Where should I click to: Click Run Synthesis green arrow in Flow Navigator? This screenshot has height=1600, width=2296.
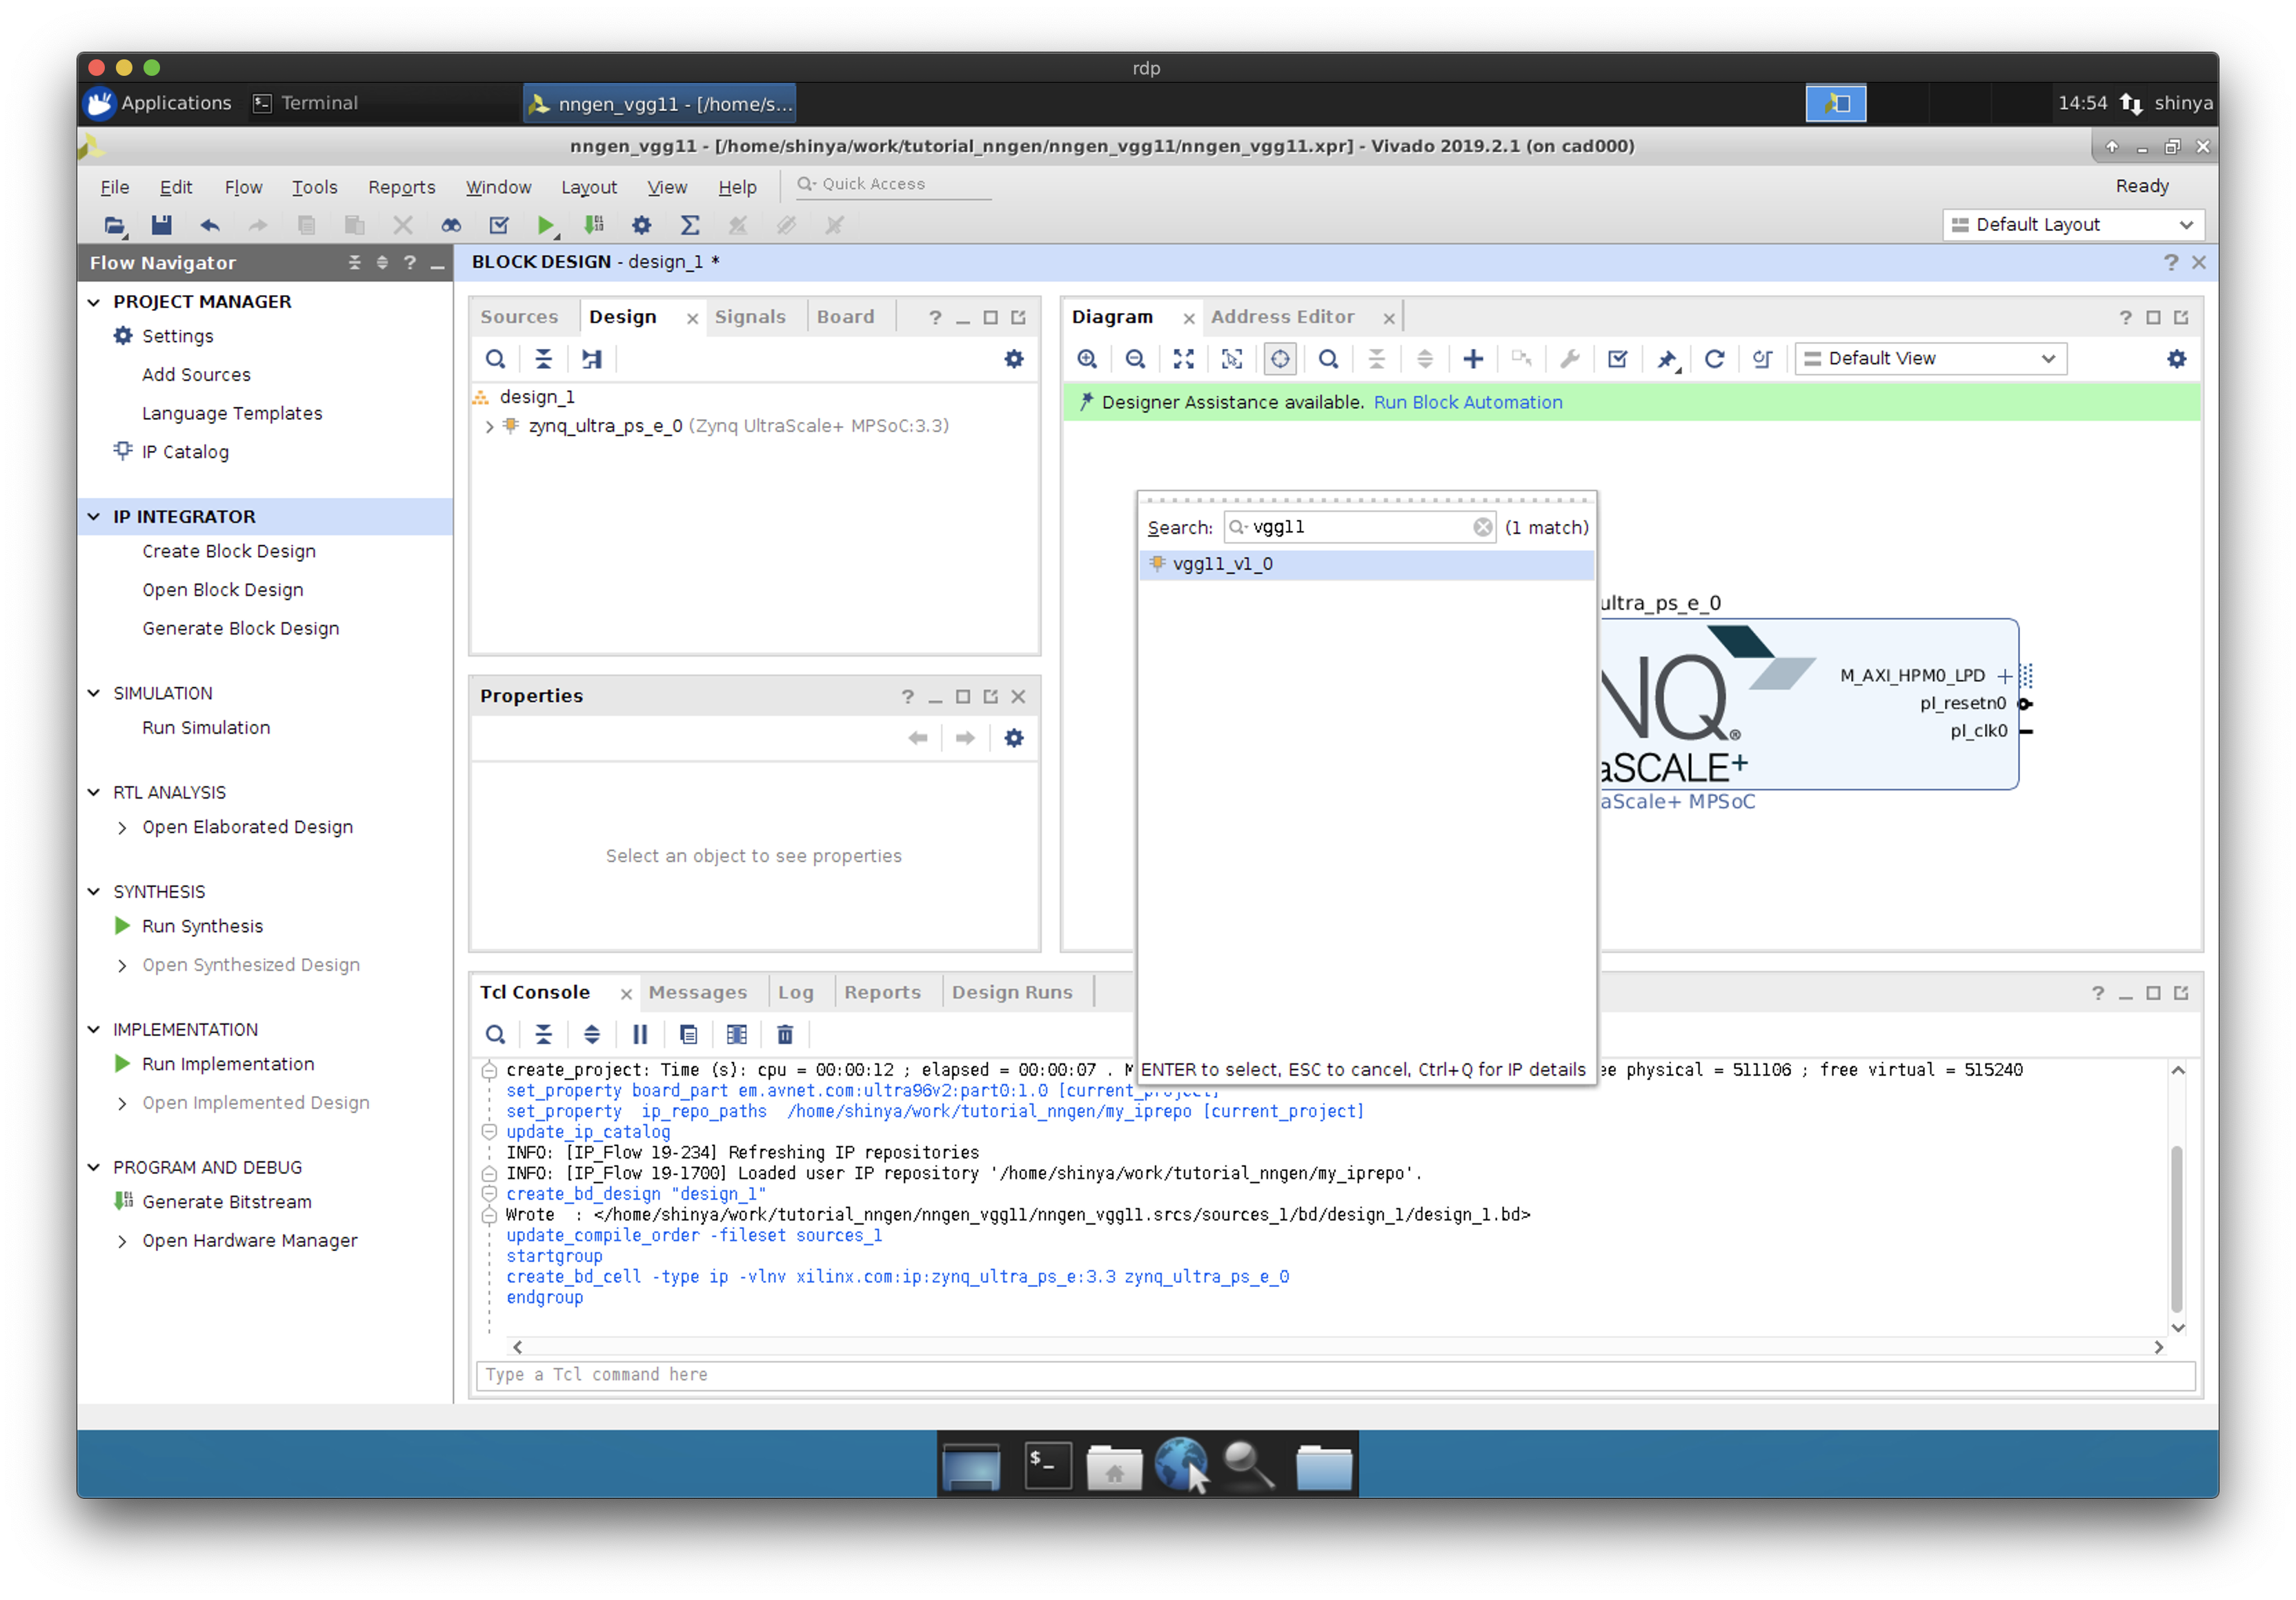tap(123, 926)
